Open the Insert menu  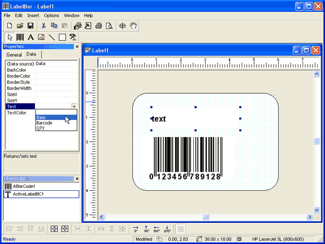[33, 15]
